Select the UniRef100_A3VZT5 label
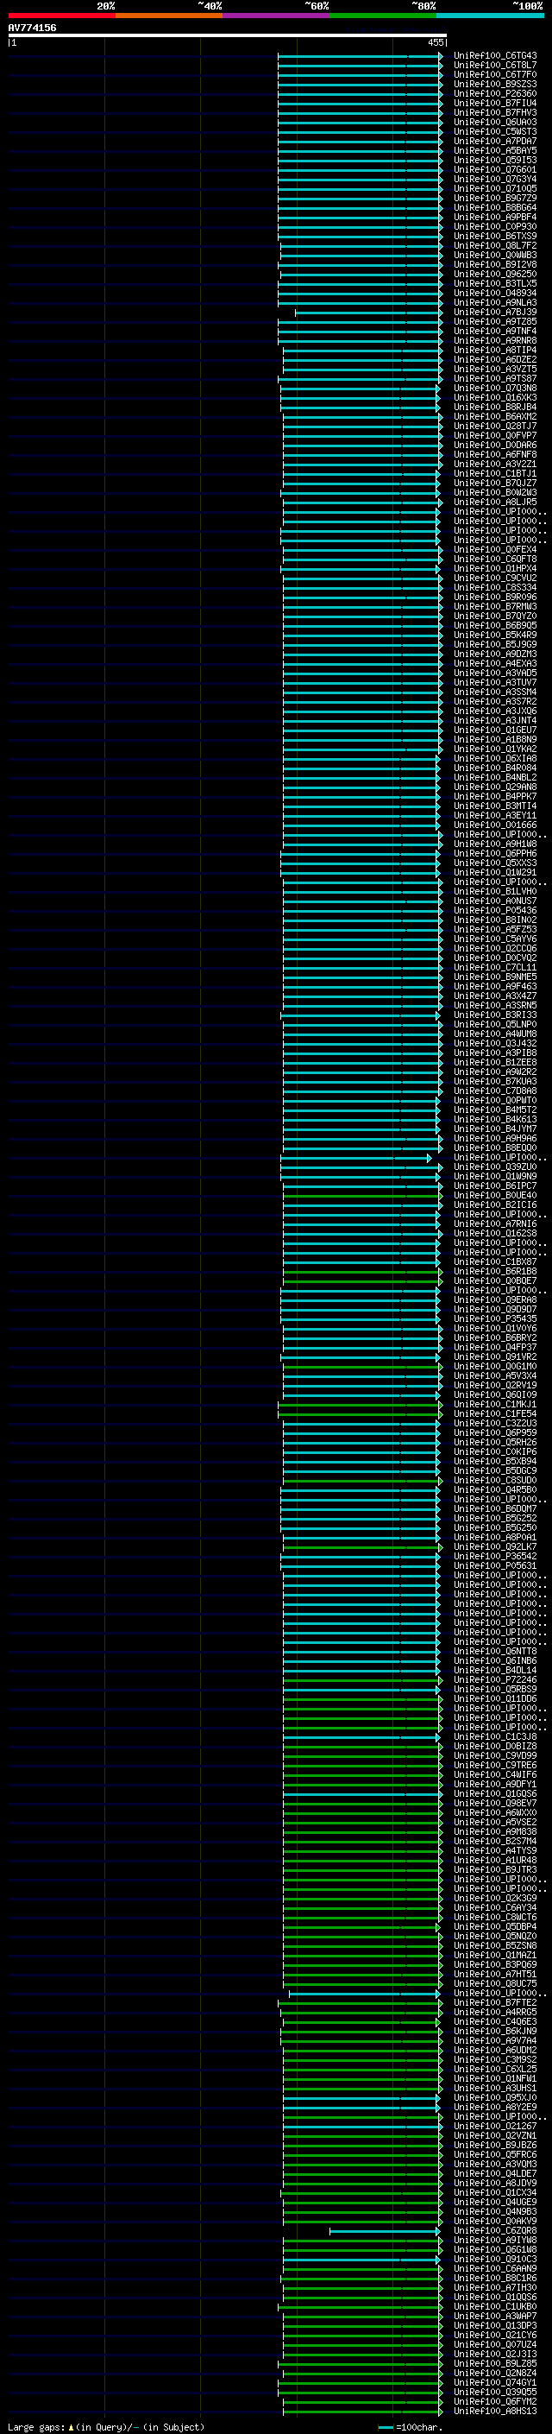 click(495, 370)
